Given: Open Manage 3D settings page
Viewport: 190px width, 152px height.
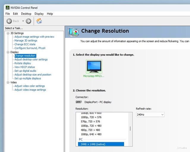Looking at the screenshot, I should 26,41.
